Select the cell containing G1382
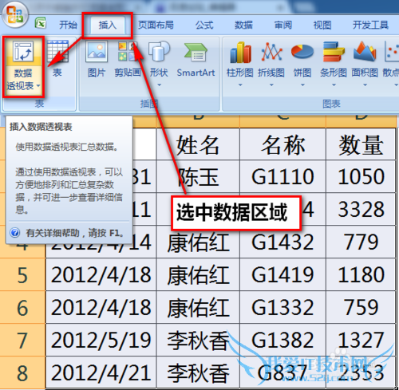This screenshot has height=390, width=399. tap(282, 340)
